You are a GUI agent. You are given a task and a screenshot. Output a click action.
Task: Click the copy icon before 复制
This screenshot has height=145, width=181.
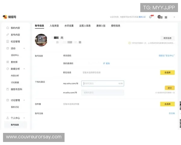pyautogui.click(x=104, y=63)
